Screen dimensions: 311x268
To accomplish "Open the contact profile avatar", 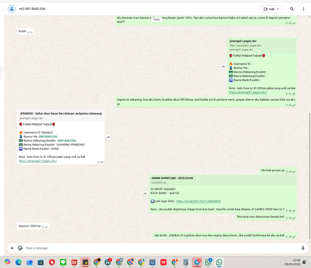I will 12,9.
